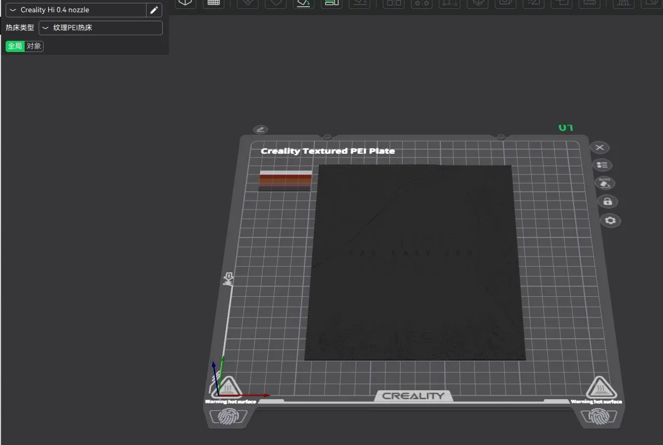Viewport: 663px width, 445px height.
Task: Click the add plate grid icon in toolbar
Action: click(214, 3)
